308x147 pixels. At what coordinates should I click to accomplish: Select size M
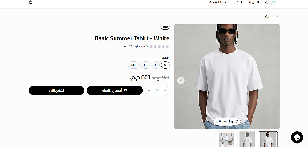[165, 65]
